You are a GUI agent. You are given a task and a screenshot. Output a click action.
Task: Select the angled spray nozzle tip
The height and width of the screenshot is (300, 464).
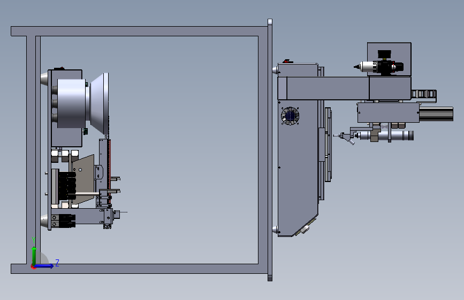point(351,142)
